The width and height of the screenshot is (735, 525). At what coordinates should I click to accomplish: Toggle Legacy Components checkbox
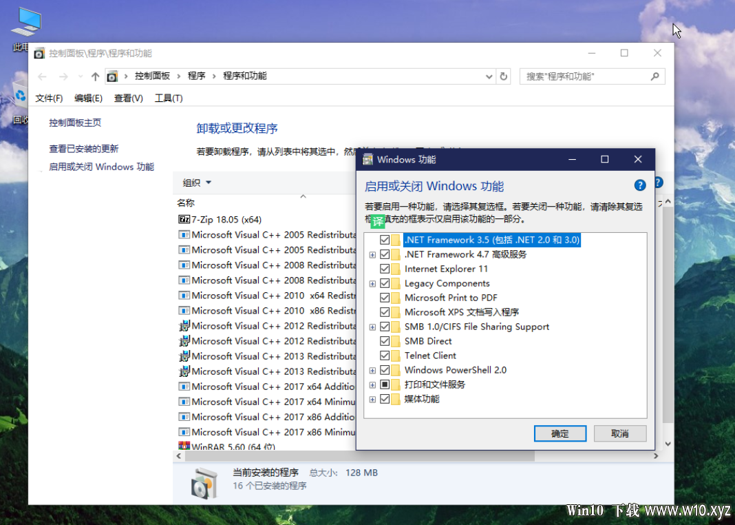coord(385,283)
